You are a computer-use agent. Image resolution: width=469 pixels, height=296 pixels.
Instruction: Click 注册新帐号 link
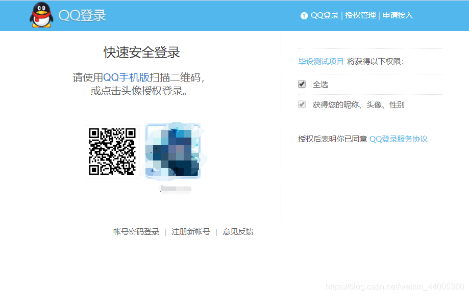tap(191, 231)
